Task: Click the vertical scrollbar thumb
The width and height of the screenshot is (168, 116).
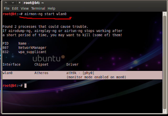Action: click(165, 63)
